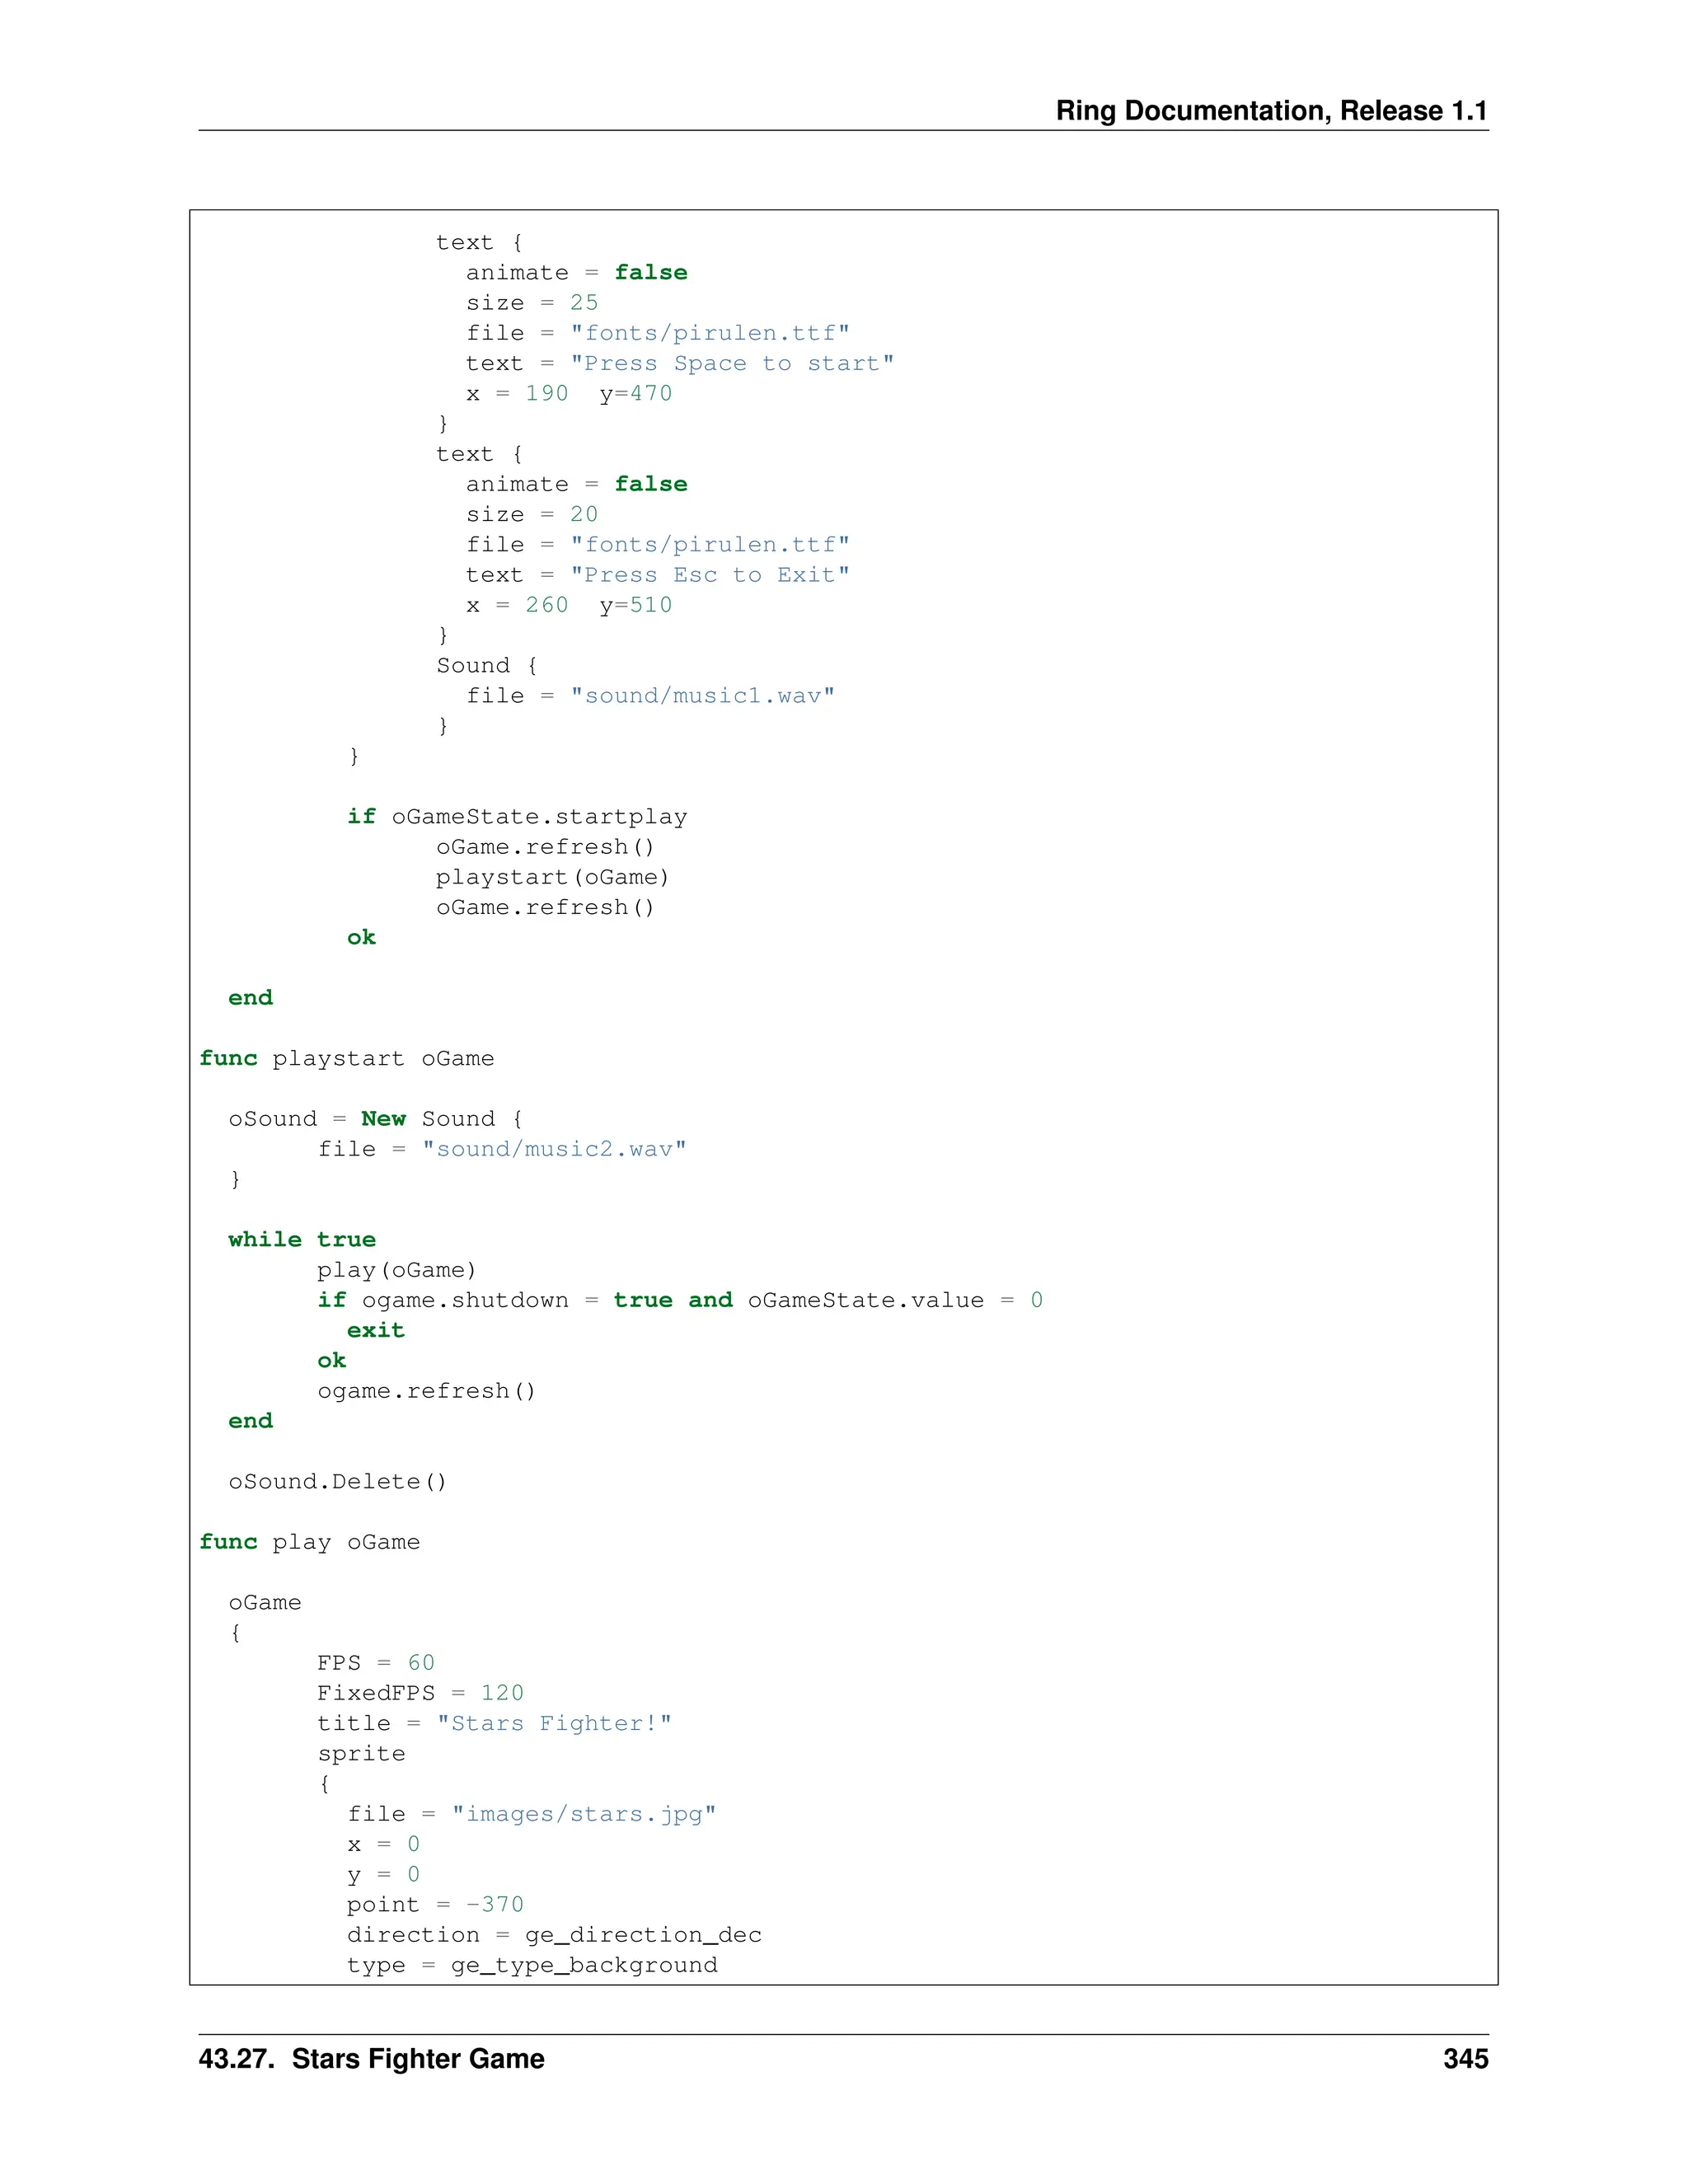Click the line 'func playstart oGame'
Viewport: 1688px width, 2184px height.
pyautogui.click(x=346, y=1059)
